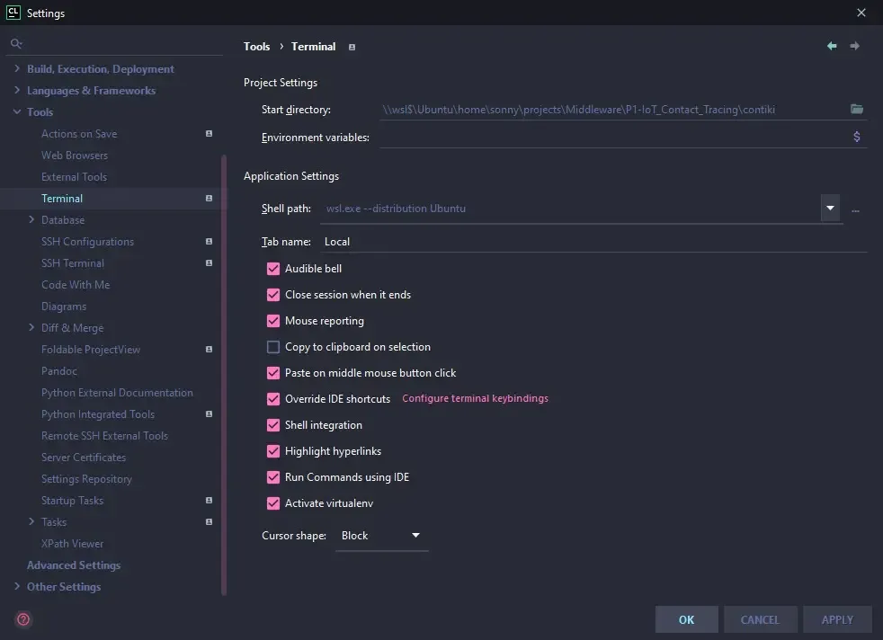Screen dimensions: 883x640
Task: Open help via question mark icon
Action: point(23,619)
